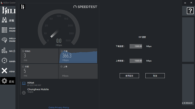Click the IP address 61.222.146.187
Viewport: 195px width, 109px height.
[x=34, y=85]
